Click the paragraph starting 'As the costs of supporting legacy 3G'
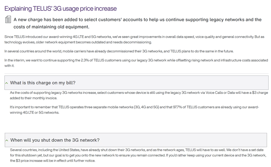This screenshot has height=167, width=271. point(139,95)
